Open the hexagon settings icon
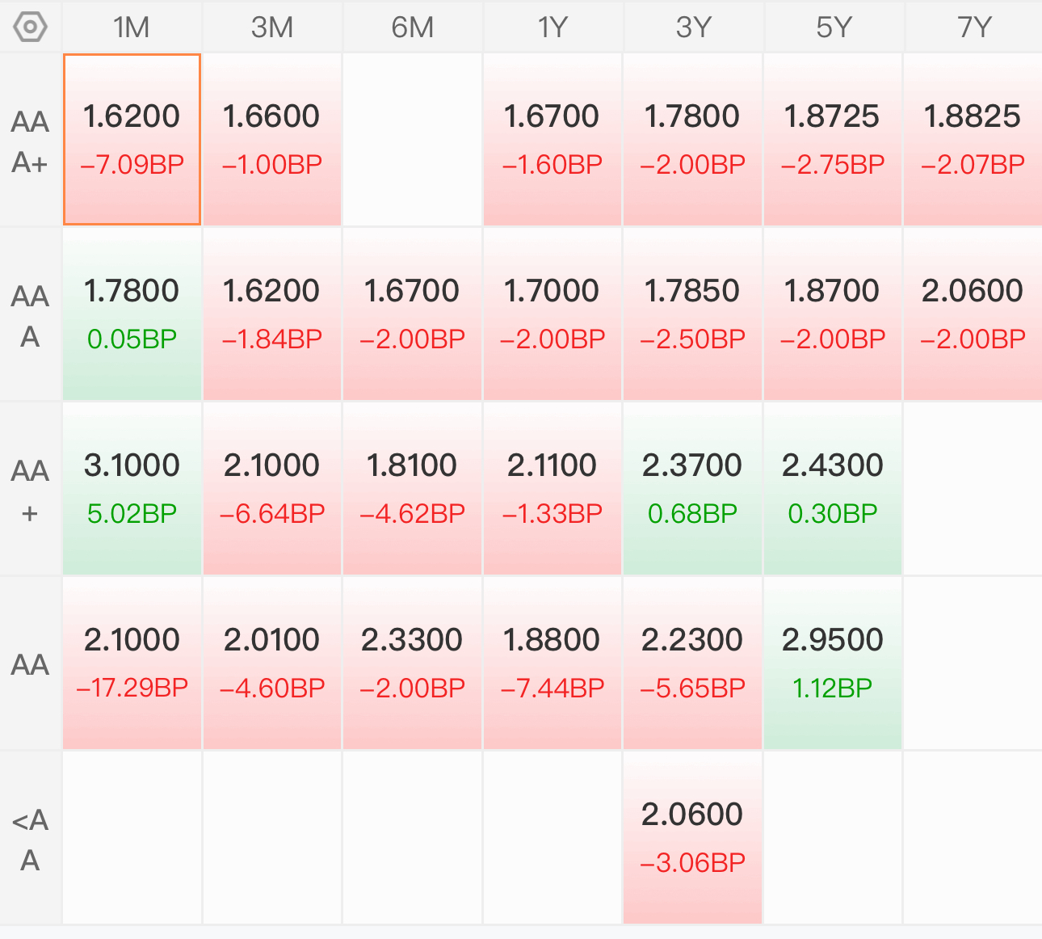This screenshot has width=1042, height=939. pyautogui.click(x=30, y=27)
